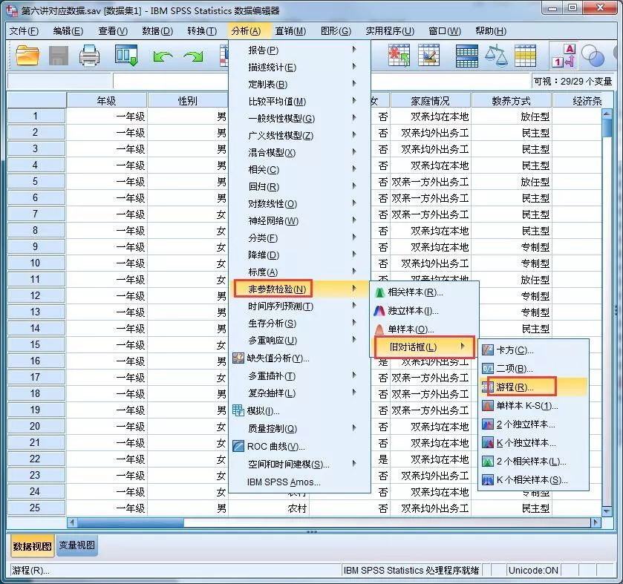
Task: Click the 性别 column header
Action: [188, 100]
